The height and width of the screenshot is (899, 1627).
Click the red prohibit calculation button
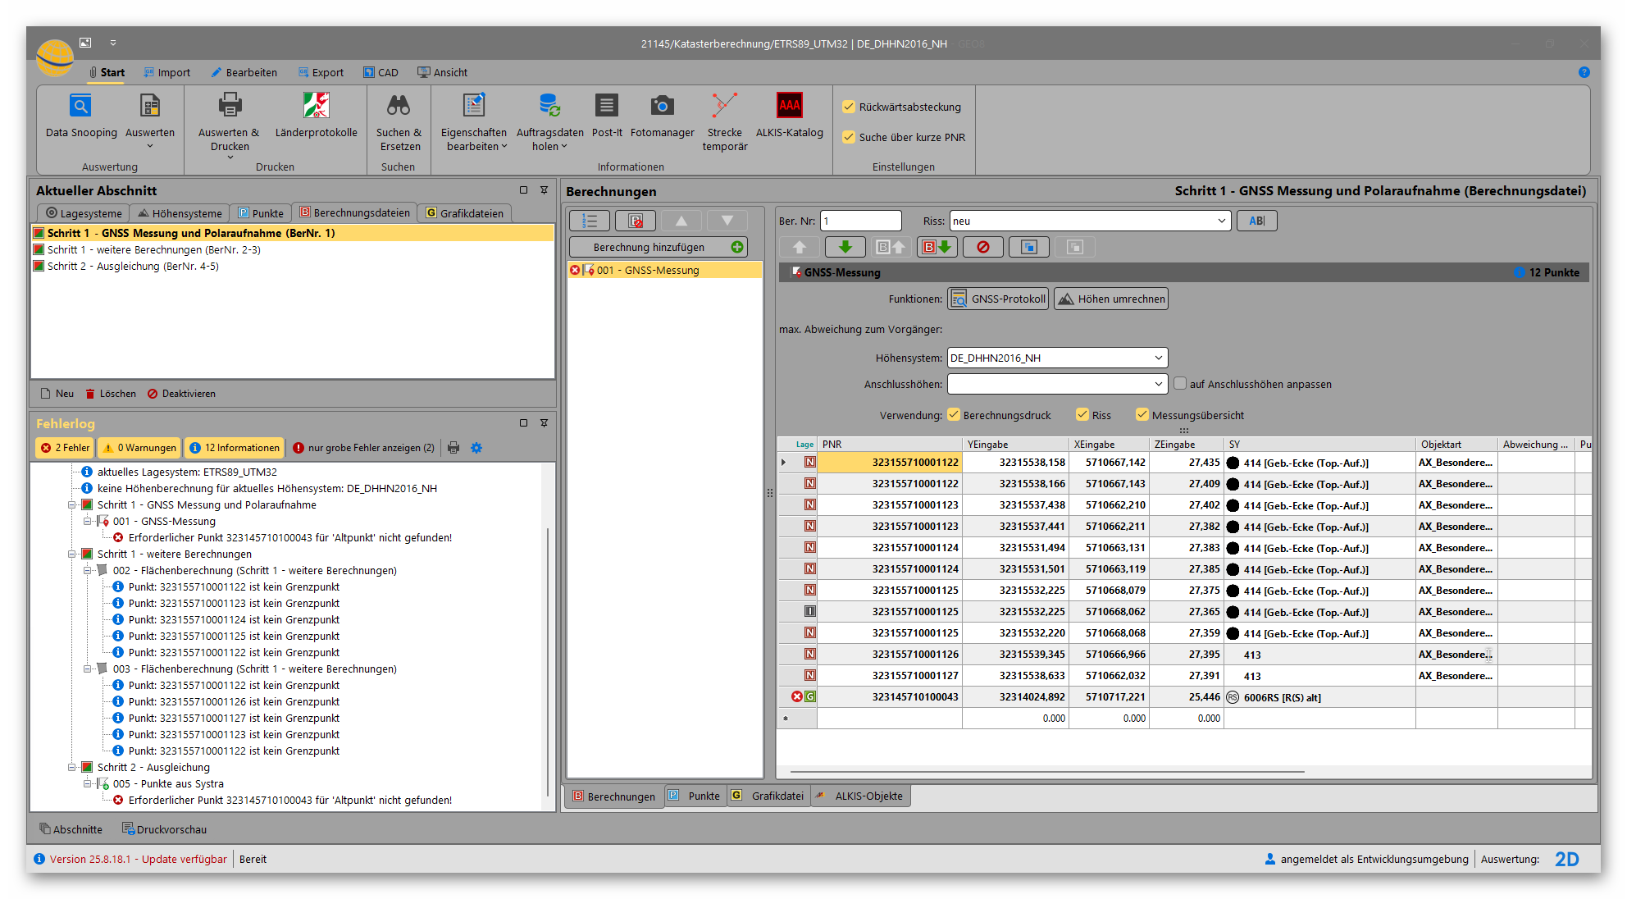click(x=982, y=247)
